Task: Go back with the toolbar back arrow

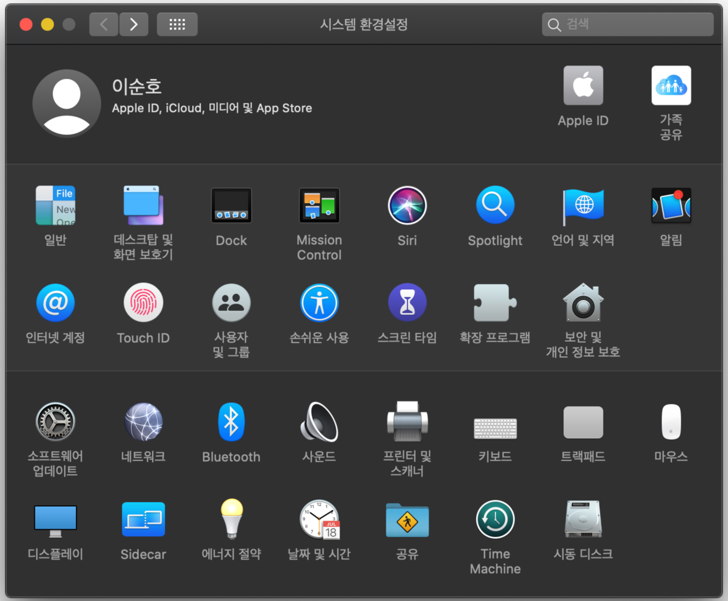Action: click(x=104, y=25)
